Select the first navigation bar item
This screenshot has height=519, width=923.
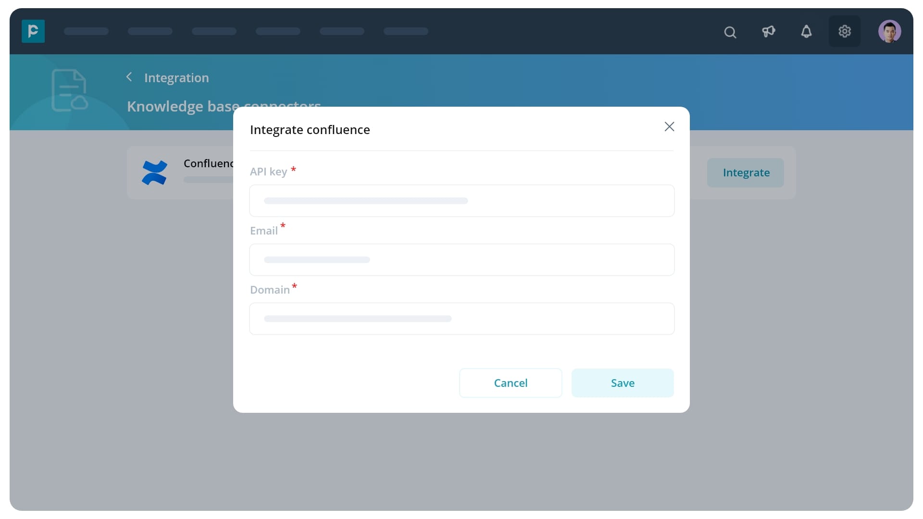click(x=86, y=31)
